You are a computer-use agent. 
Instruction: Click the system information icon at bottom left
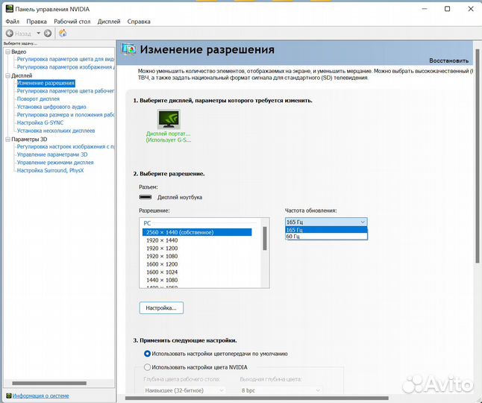coord(7,396)
